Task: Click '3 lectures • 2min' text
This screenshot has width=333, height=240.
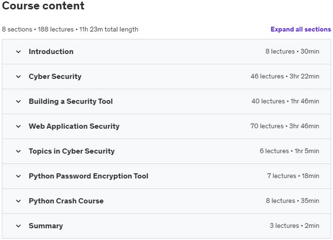Action: pyautogui.click(x=294, y=226)
